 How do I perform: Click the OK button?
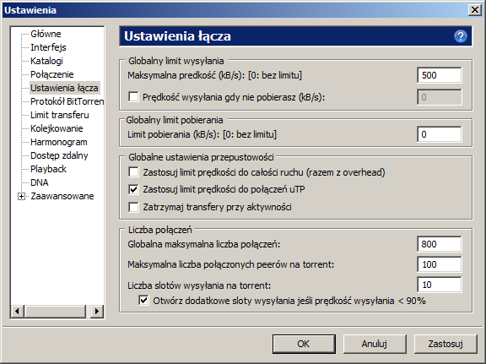click(x=304, y=344)
